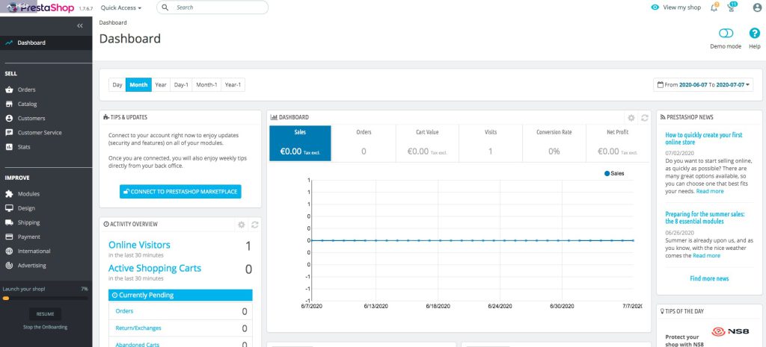Open 'How to quickly create your first online store' article
Screen dimensions: 766x347
[703, 139]
